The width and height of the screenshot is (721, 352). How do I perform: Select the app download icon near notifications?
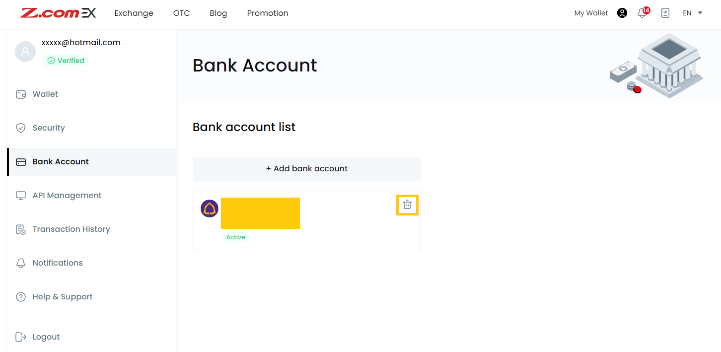(x=665, y=13)
